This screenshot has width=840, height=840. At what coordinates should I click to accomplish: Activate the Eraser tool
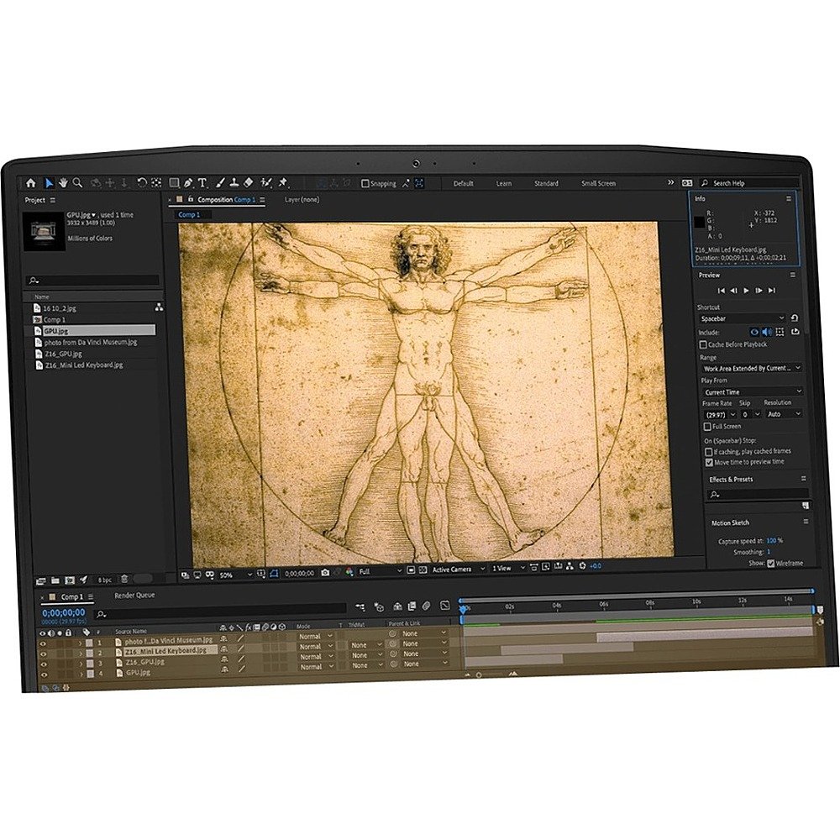point(248,182)
